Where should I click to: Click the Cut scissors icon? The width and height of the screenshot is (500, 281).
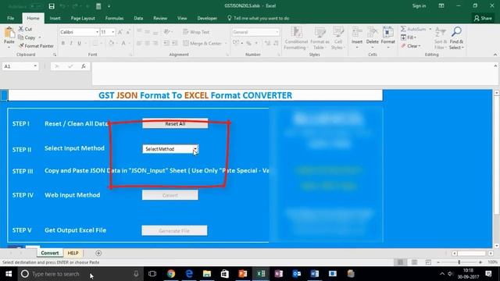pos(21,29)
